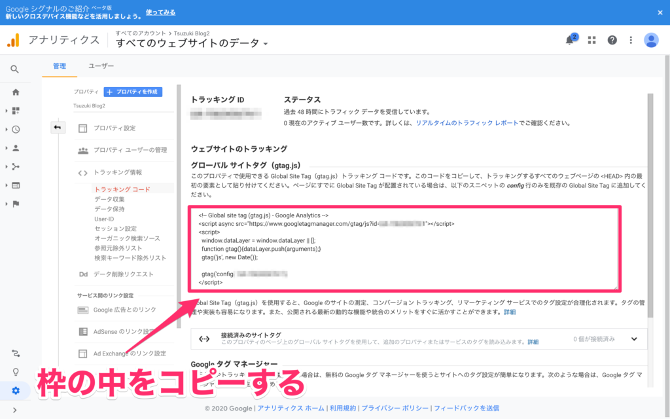Open the 利用規約 footer link
This screenshot has width=670, height=419.
(x=343, y=409)
